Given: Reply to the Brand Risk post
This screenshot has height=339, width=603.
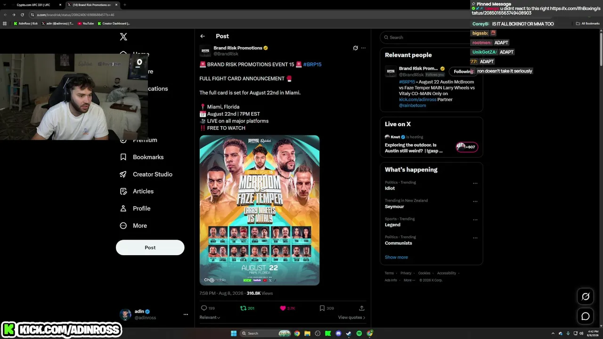Looking at the screenshot, I should (204, 308).
